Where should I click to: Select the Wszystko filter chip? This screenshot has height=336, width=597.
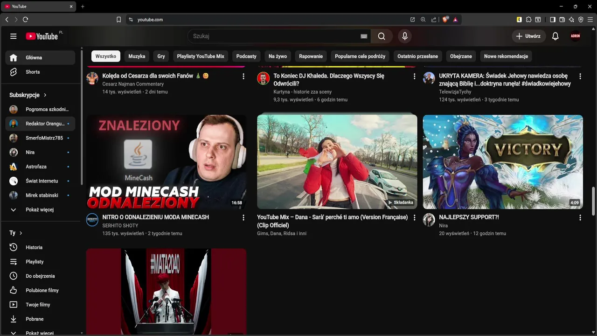106,56
